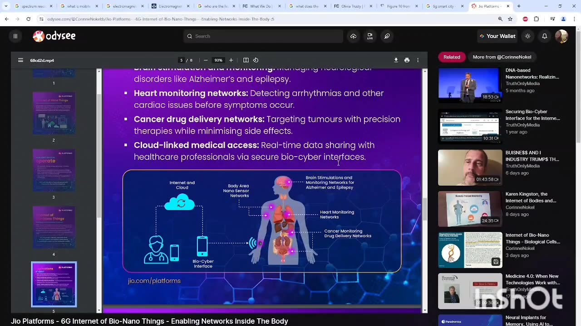Select page 3 thumbnail

pos(54,170)
